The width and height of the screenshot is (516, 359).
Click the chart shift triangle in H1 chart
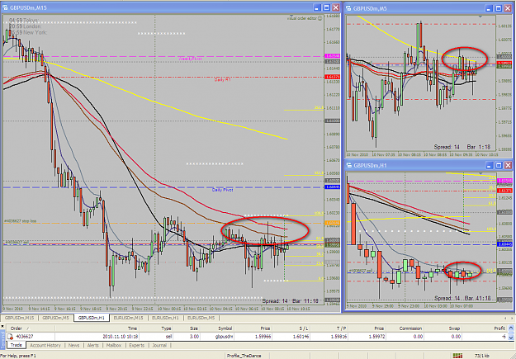pyautogui.click(x=480, y=173)
